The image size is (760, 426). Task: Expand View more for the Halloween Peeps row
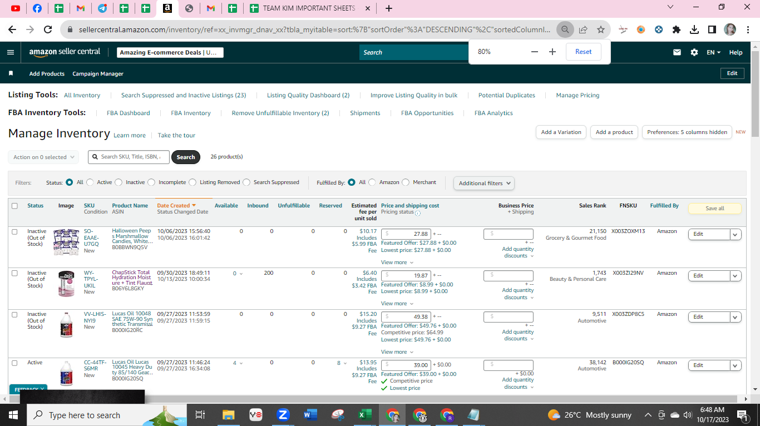pos(397,262)
